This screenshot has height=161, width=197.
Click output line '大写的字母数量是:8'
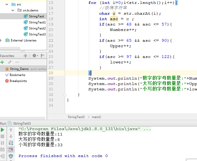39,139
